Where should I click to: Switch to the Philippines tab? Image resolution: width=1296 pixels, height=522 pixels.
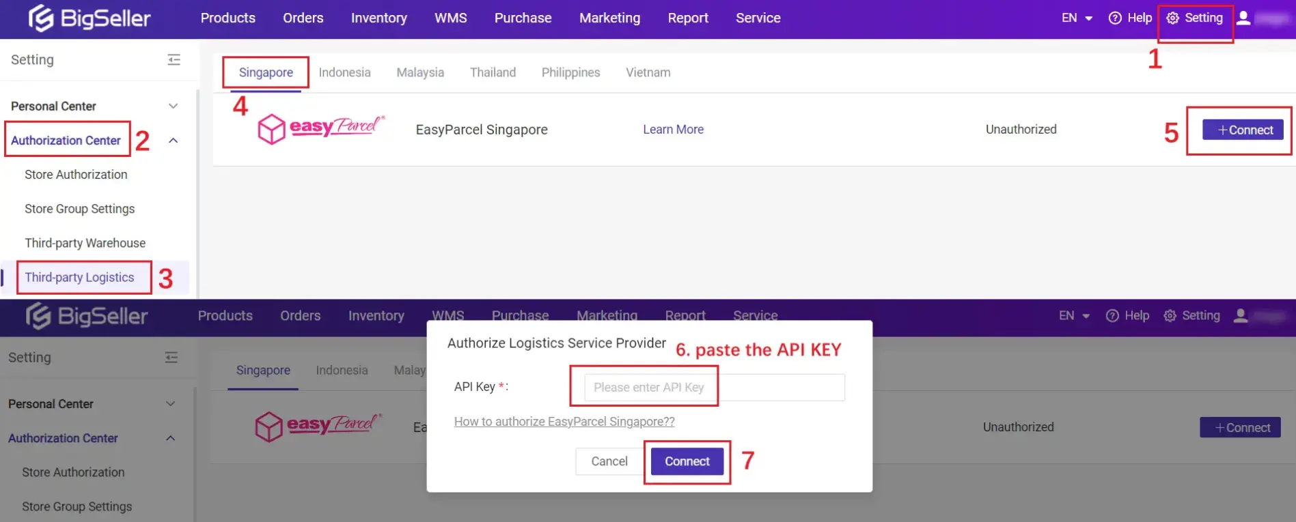(570, 72)
